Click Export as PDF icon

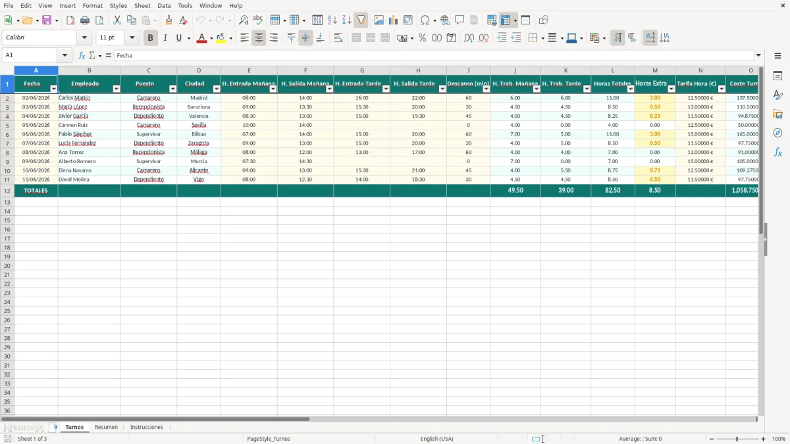(70, 20)
